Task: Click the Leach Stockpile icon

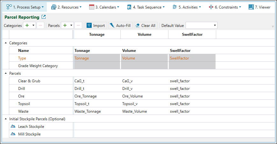Action: click(13, 127)
